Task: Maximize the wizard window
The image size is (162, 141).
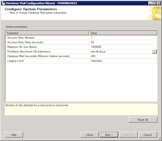Action: coord(154,3)
